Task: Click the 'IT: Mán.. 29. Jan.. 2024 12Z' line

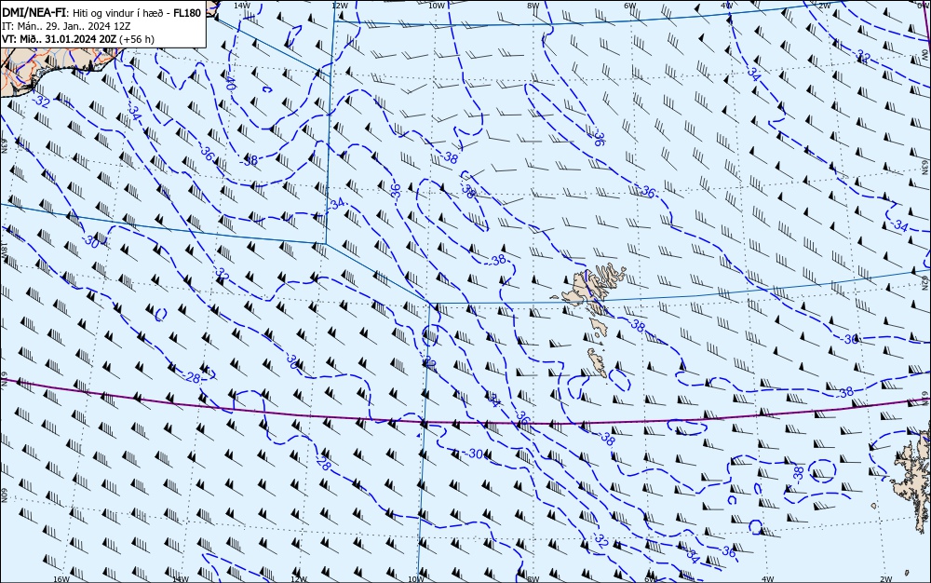Action: (x=66, y=26)
